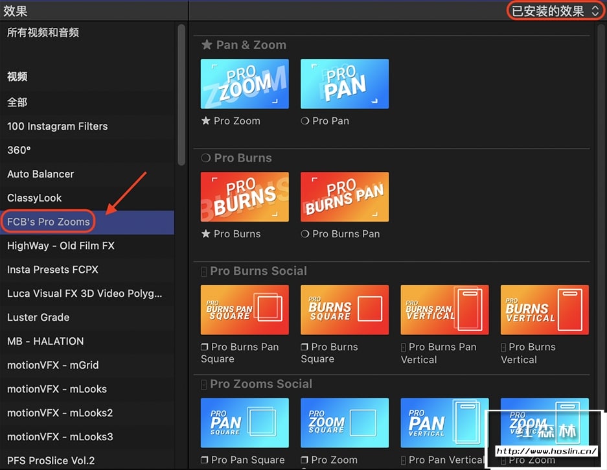Open the 360° effects category

[x=87, y=150]
